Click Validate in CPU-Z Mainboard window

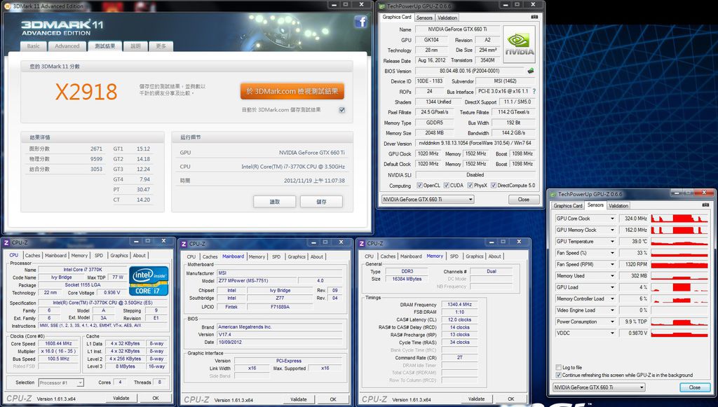299,399
